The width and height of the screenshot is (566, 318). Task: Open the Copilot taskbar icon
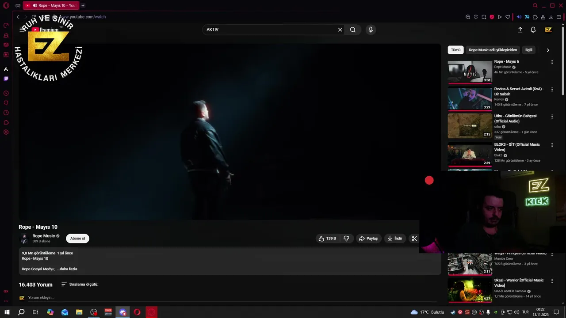point(50,312)
